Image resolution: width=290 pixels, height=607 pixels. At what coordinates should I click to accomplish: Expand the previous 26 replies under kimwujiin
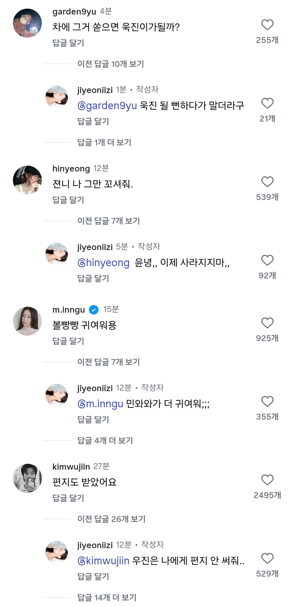pos(111,519)
